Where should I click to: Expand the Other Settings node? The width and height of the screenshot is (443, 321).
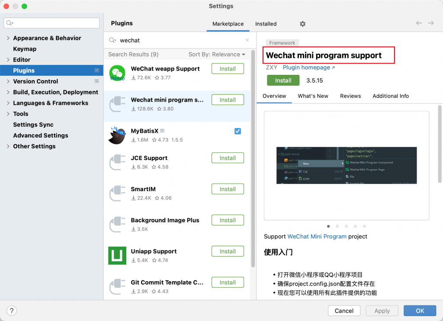coord(8,146)
